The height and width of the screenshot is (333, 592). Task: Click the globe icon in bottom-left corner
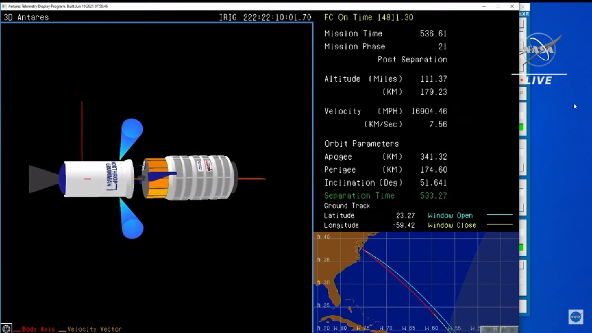coord(6,328)
